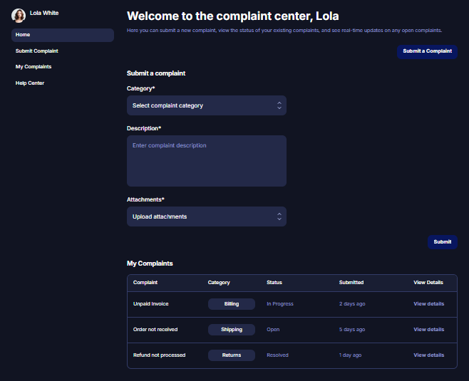Screen dimensions: 469x381
Task: Click the In Progress status text
Action: coord(280,304)
